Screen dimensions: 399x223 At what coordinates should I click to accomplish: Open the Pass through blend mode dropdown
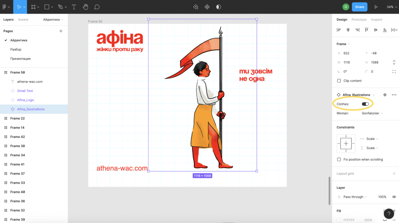[x=355, y=197]
